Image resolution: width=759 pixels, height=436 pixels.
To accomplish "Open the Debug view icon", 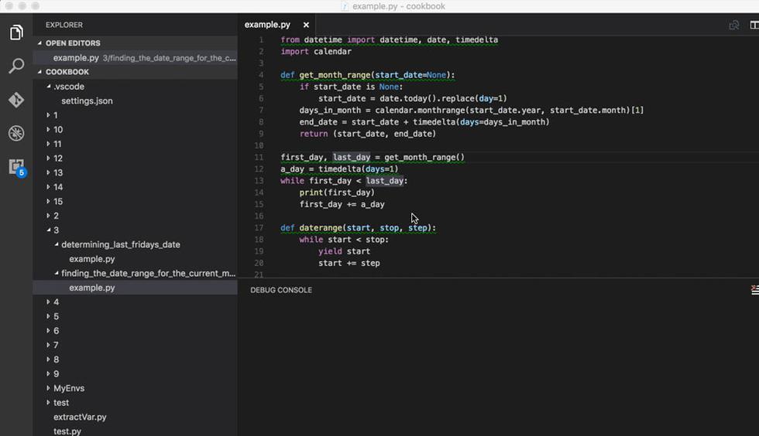I will tap(16, 133).
